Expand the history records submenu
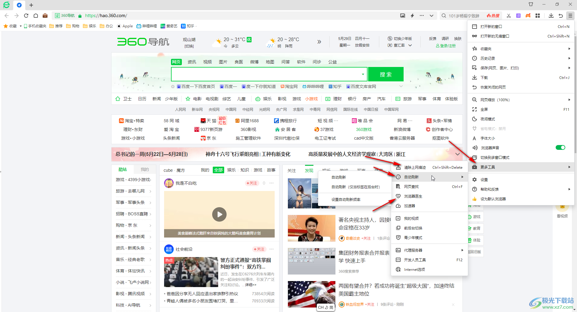This screenshot has width=577, height=312. click(x=569, y=58)
